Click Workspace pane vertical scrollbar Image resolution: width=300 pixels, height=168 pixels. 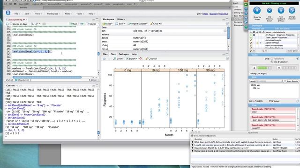pyautogui.click(x=228, y=33)
